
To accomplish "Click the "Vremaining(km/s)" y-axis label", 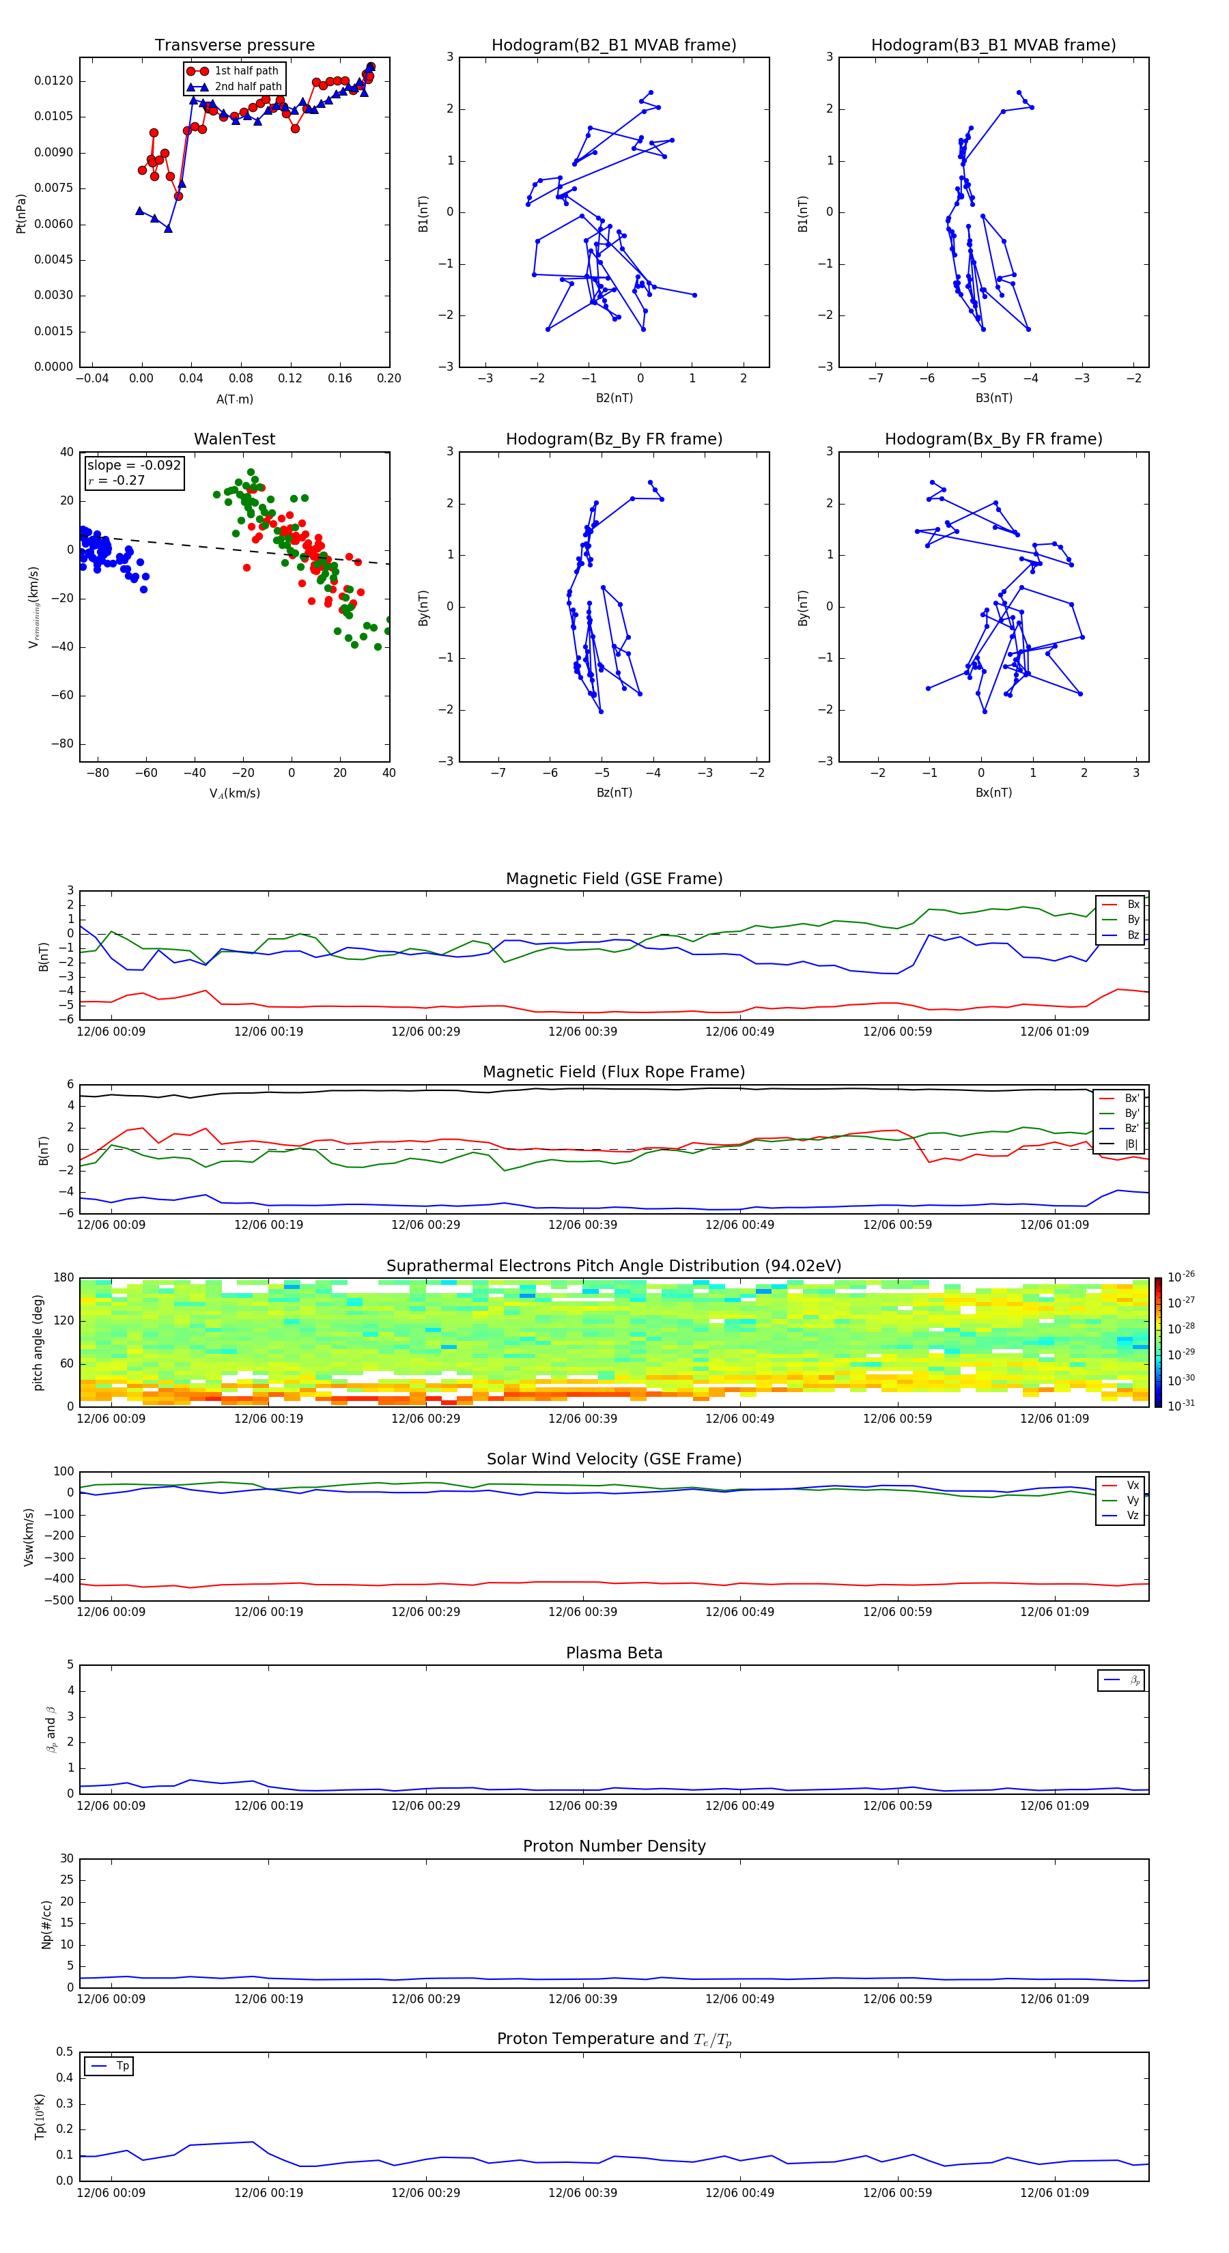I will coord(33,607).
